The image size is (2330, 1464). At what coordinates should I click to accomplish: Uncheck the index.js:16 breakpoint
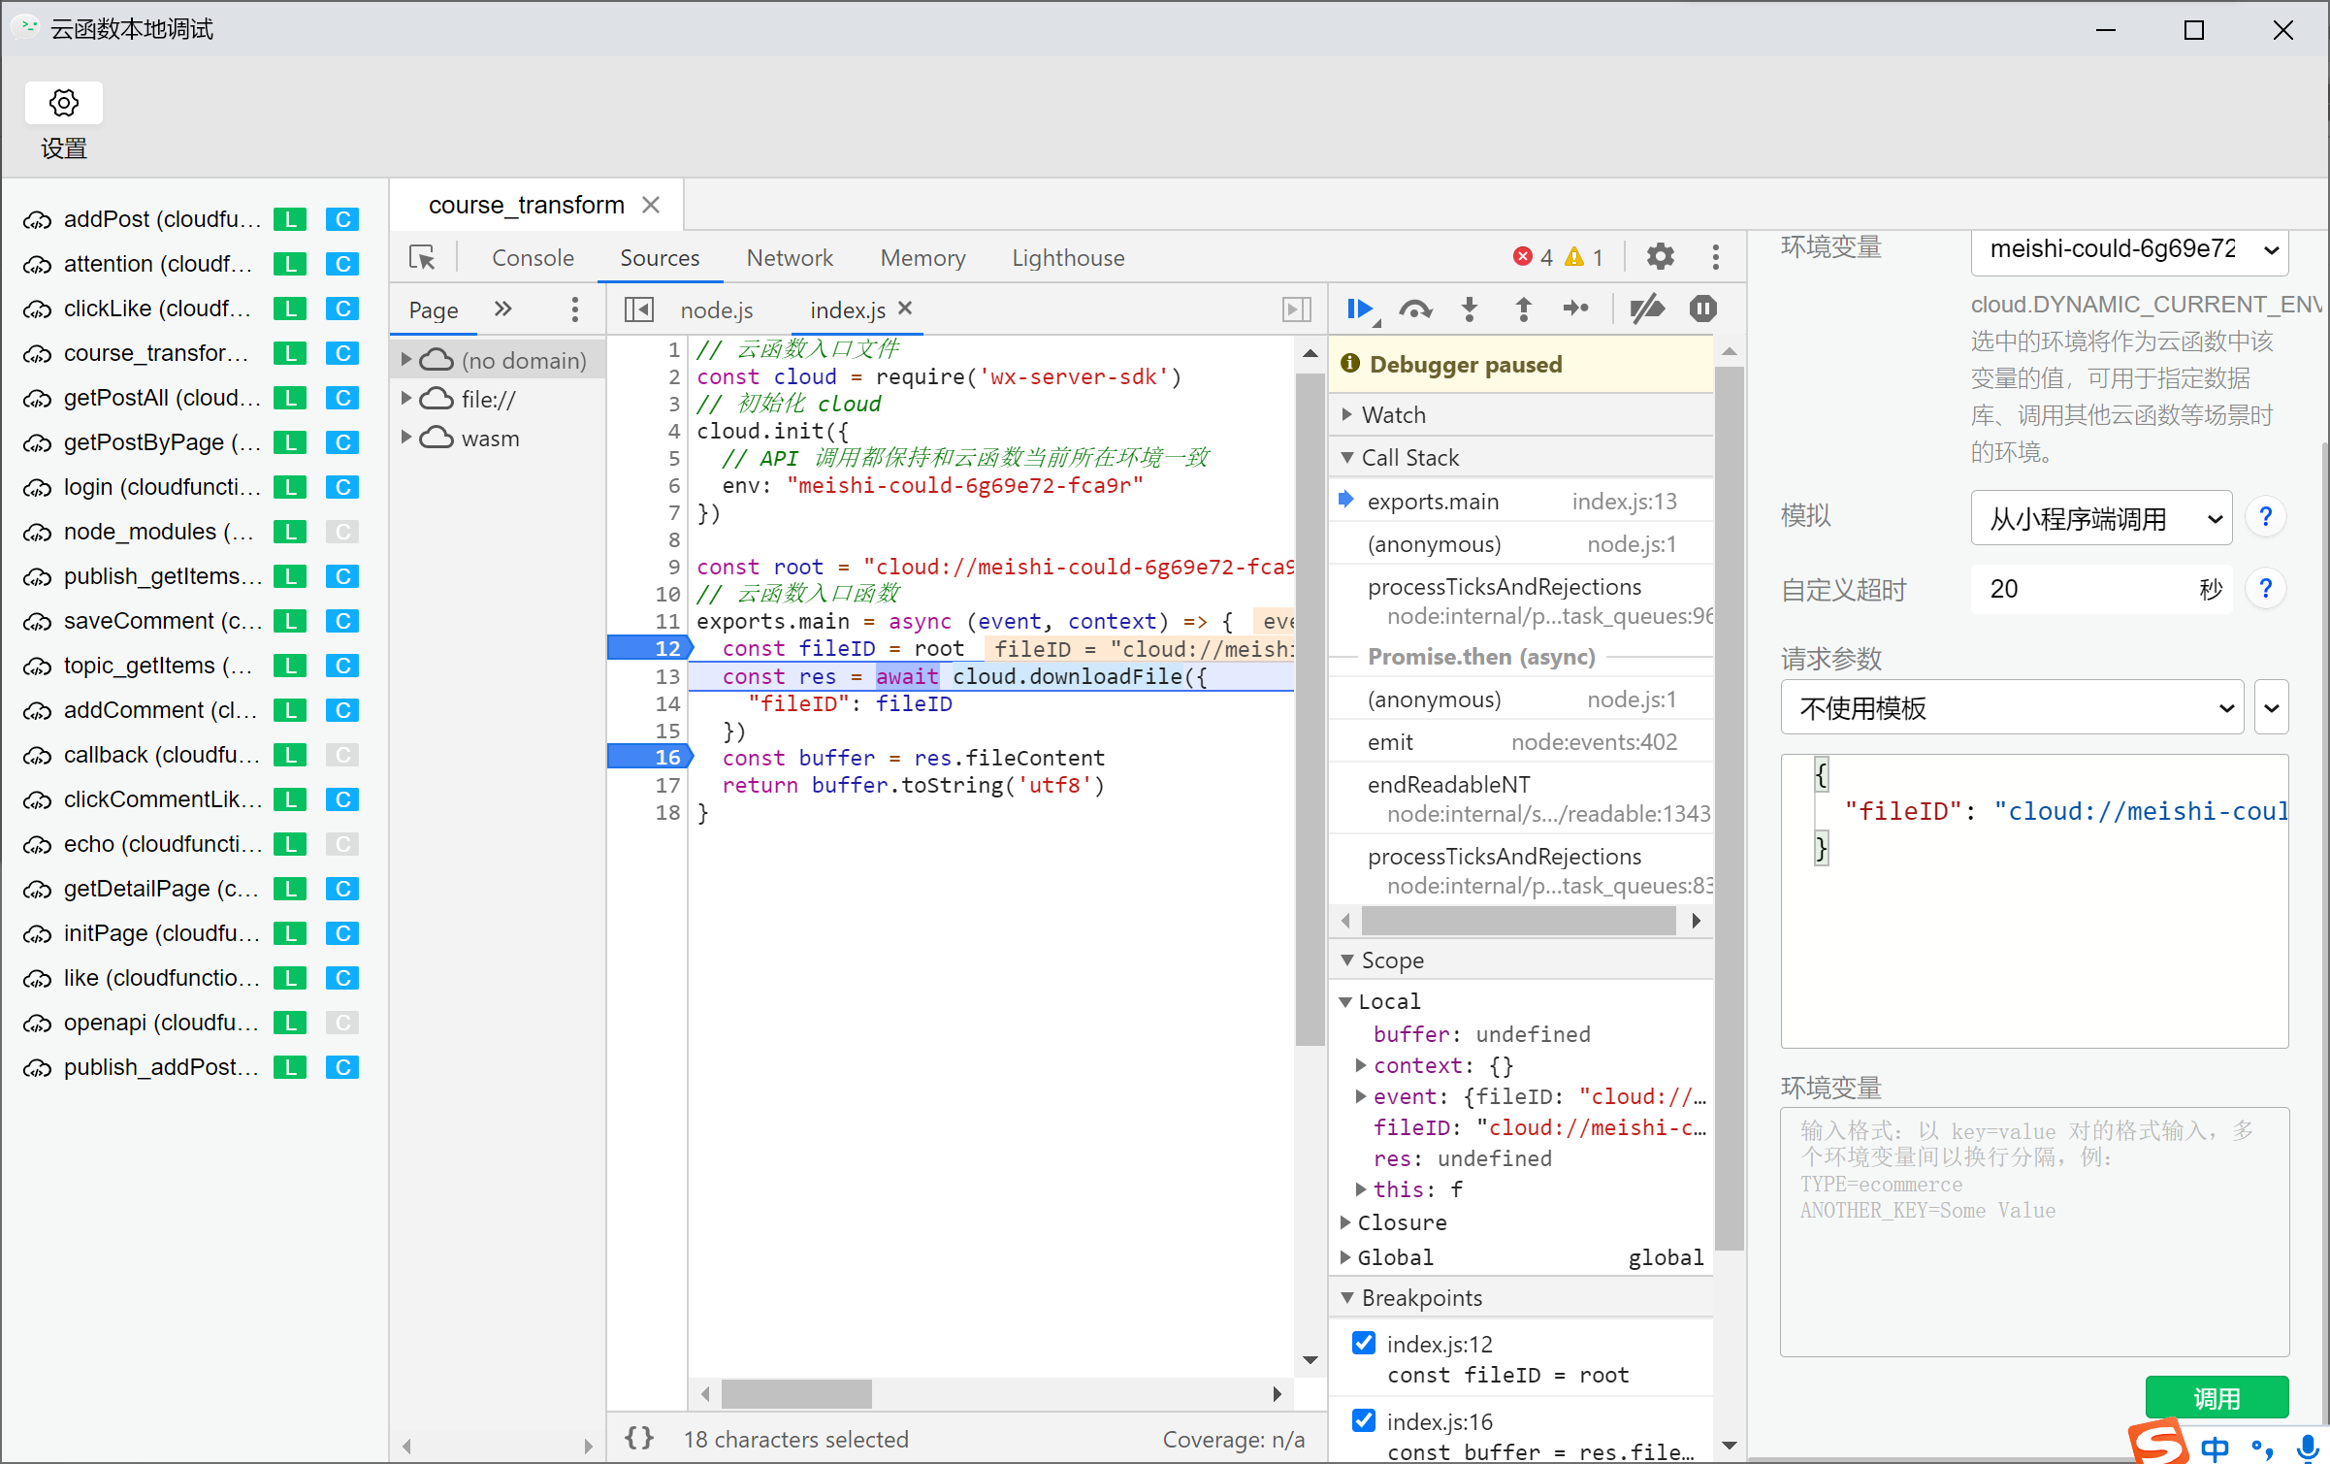click(1363, 1420)
